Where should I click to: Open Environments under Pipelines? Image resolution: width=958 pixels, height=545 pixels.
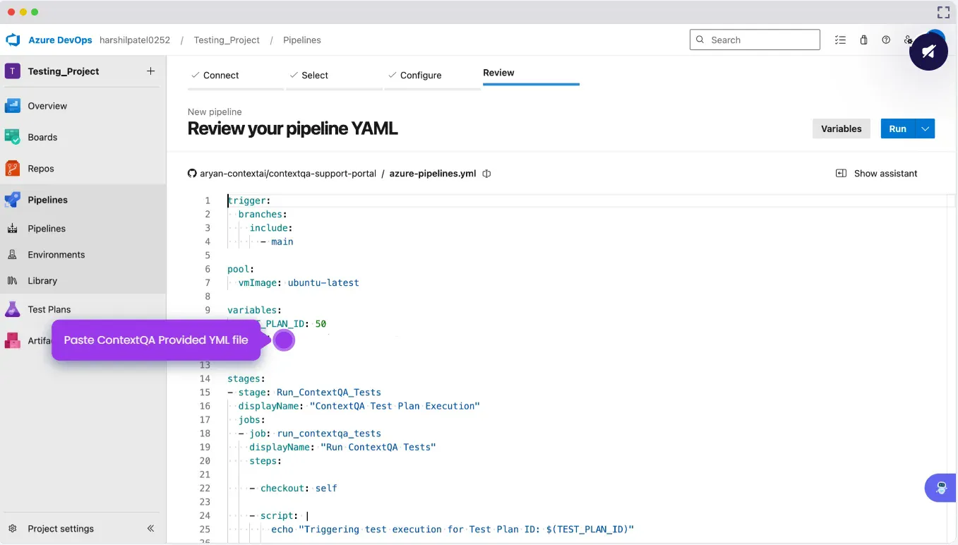coord(56,255)
